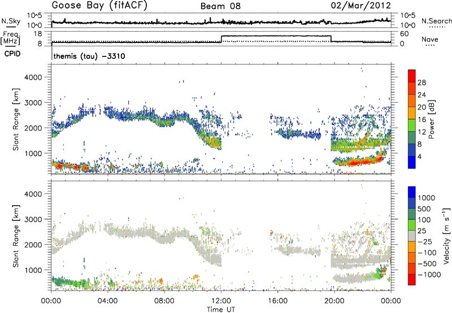Click the 'N.Sky' legend label
Viewport: 452px width, 313px height.
(x=11, y=21)
